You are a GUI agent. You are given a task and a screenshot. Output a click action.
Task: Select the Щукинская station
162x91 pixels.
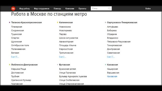click(x=16, y=42)
